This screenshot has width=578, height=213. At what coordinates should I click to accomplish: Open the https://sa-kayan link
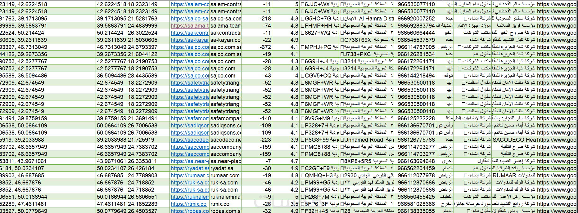click(190, 40)
